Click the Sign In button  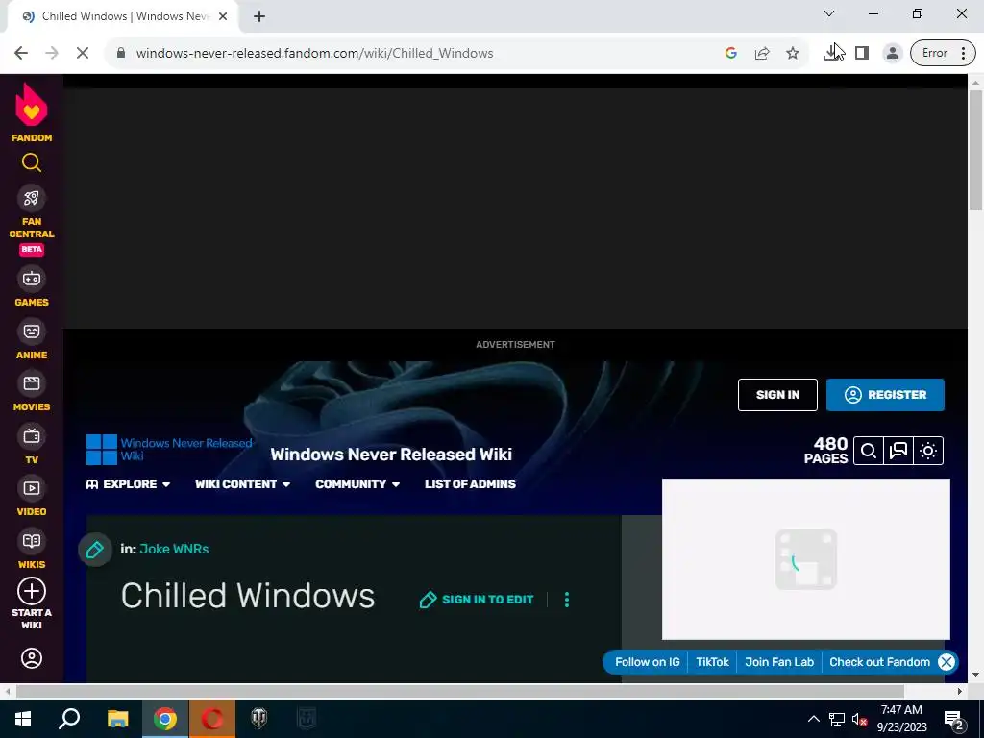(777, 395)
